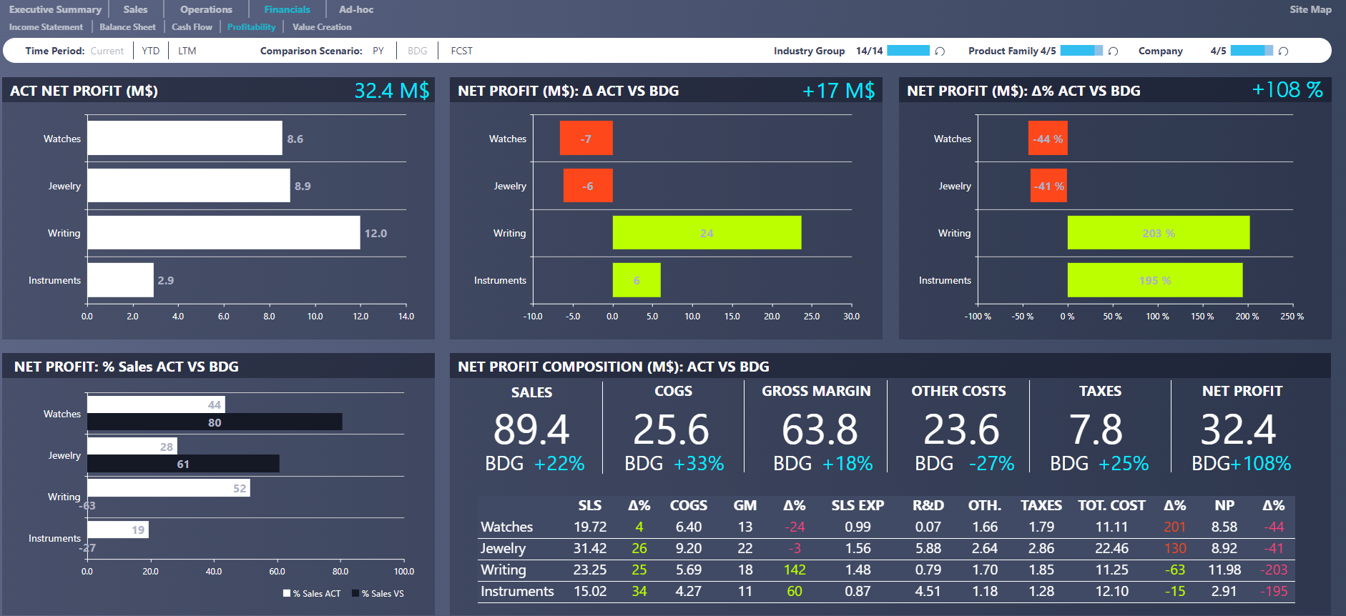Click the NET PROFIT 32.4 KPI value

[1238, 429]
